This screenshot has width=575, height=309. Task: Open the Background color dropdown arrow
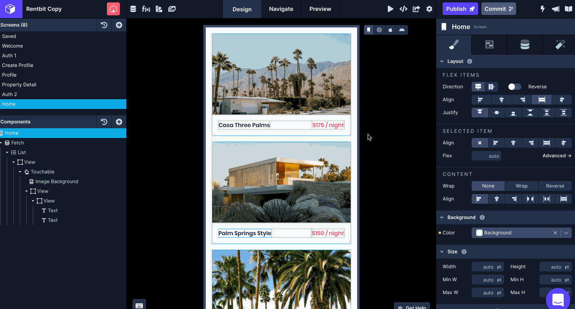(x=566, y=233)
